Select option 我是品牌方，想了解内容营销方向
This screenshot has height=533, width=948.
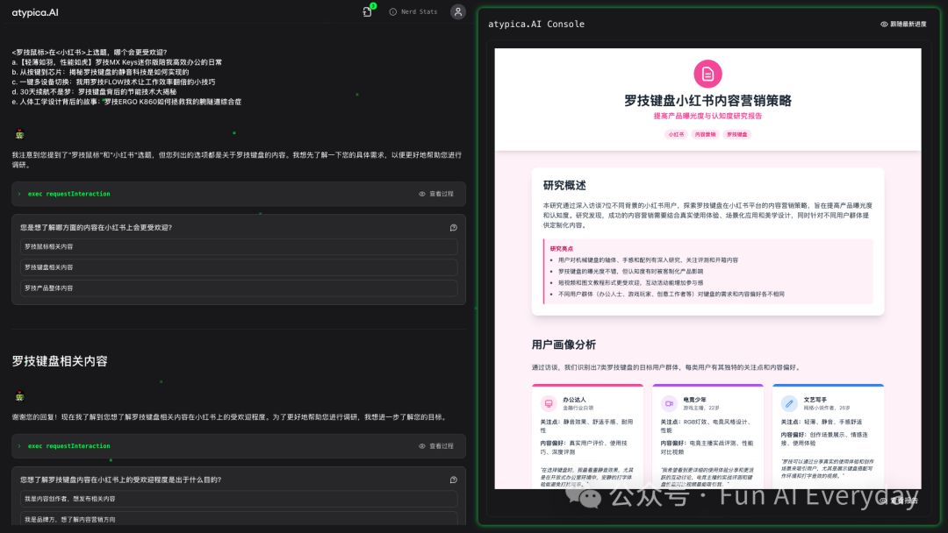239,519
